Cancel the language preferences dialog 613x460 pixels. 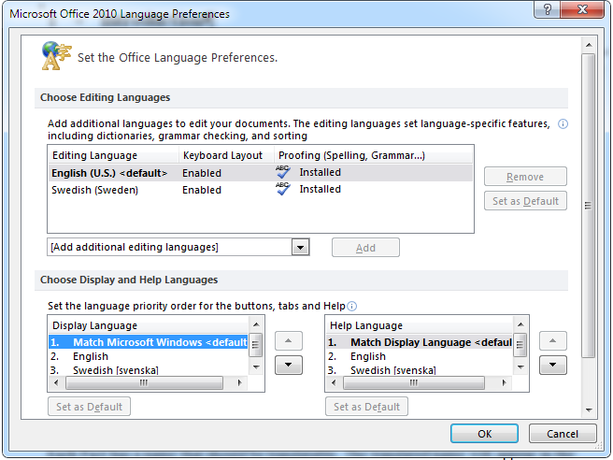[563, 434]
